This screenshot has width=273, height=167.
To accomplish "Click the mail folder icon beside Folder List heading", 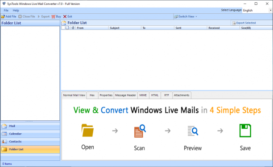I will [64, 23].
